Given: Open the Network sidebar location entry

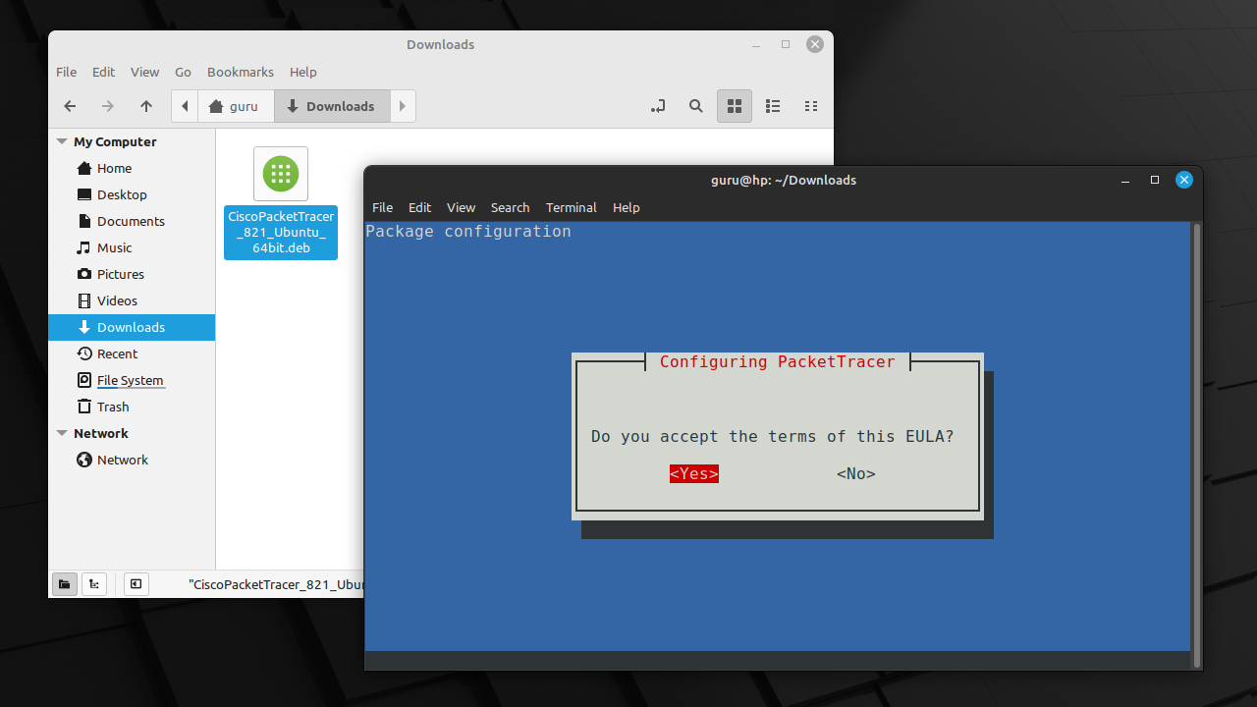Looking at the screenshot, I should point(132,460).
